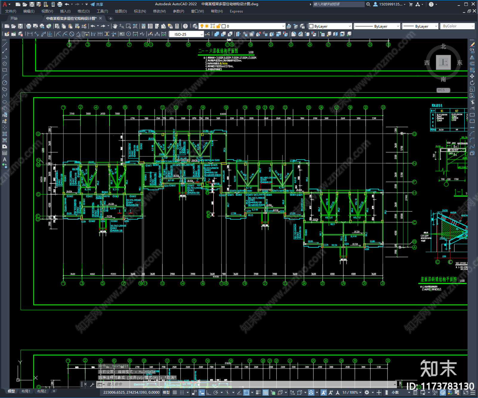This screenshot has width=478, height=398.
Task: Open the ByColor plot style selector
Action: [457, 26]
